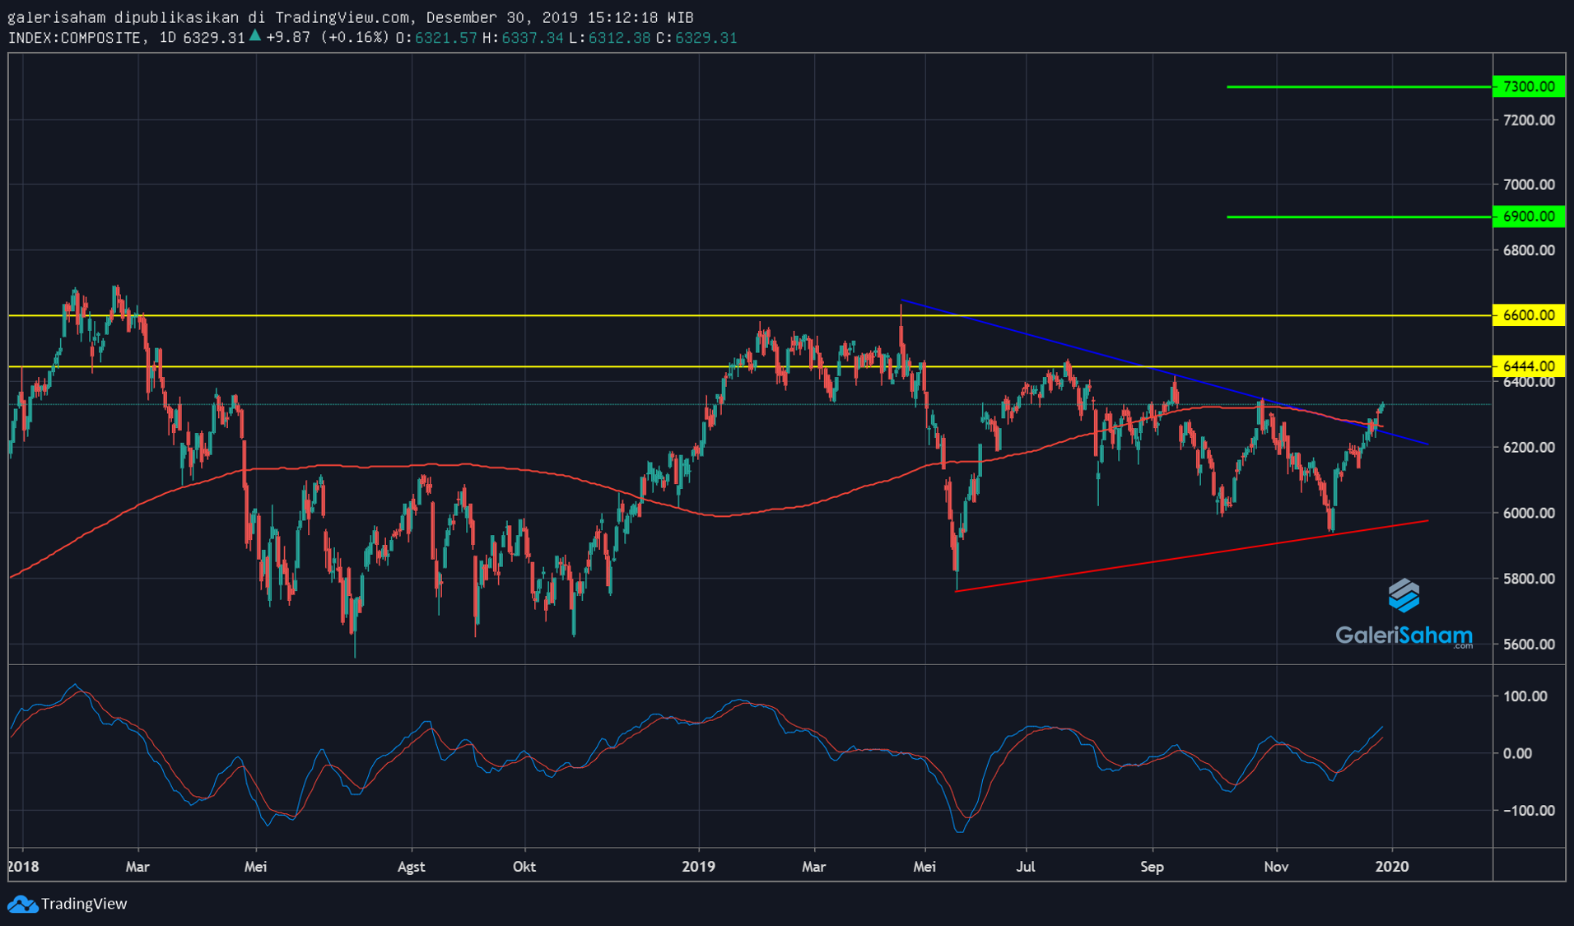This screenshot has height=926, width=1574.
Task: Click the green 7300.00 price label
Action: tap(1529, 86)
